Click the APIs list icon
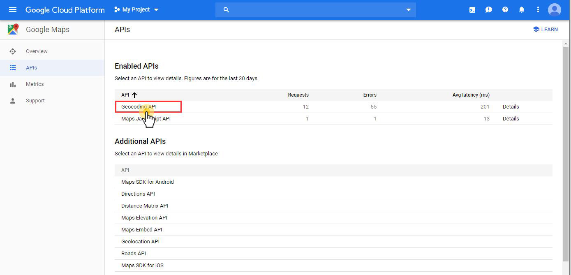Viewport: 571px width, 275px height. [x=13, y=68]
